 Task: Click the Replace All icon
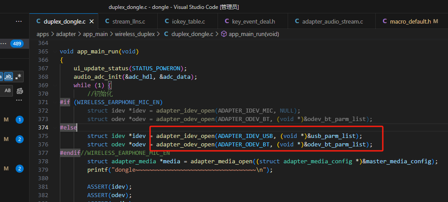(20, 91)
